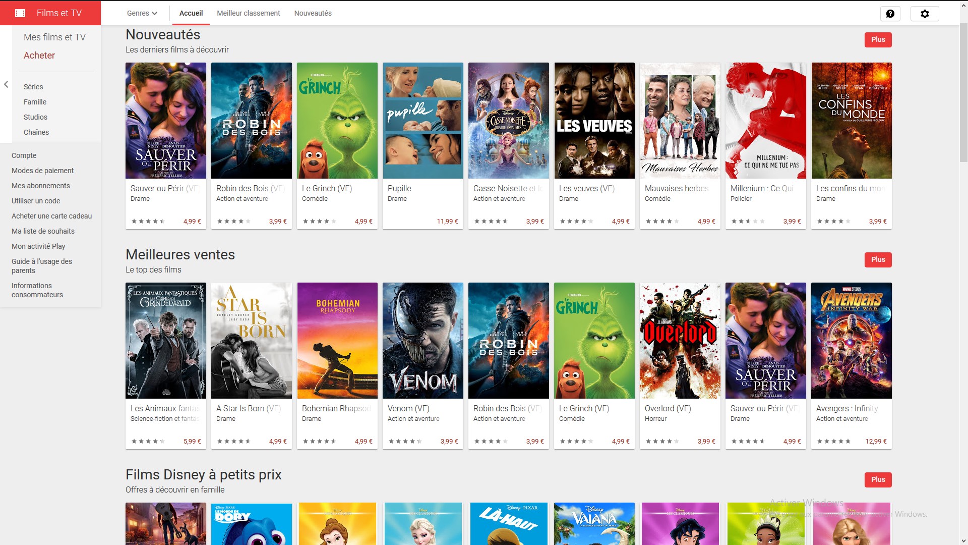Click the star rating under Bohemian Rhapsody
968x545 pixels.
319,441
